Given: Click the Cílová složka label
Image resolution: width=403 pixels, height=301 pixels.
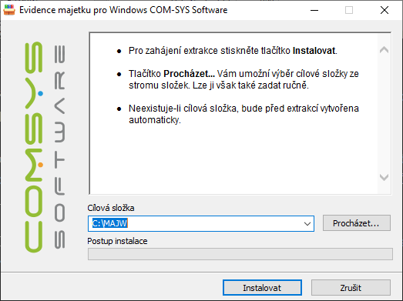Looking at the screenshot, I should 111,208.
